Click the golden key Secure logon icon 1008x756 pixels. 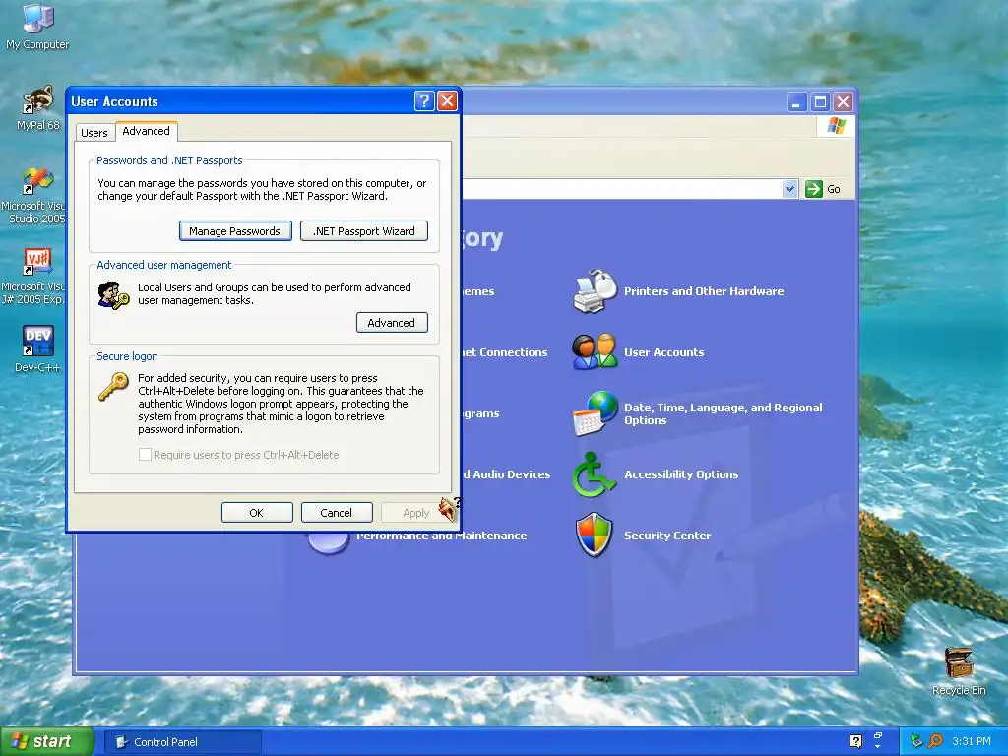[x=113, y=387]
